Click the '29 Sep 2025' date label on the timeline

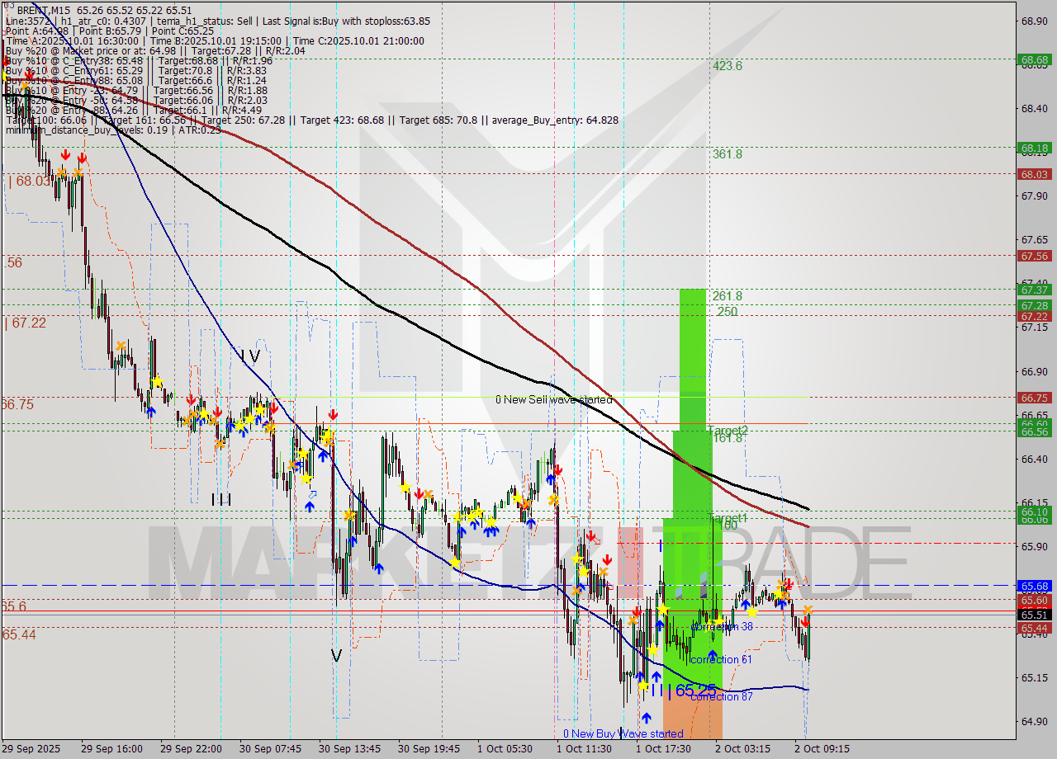point(31,749)
